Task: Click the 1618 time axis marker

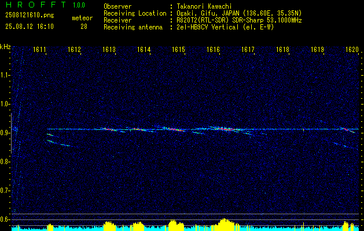Action: [x=282, y=49]
